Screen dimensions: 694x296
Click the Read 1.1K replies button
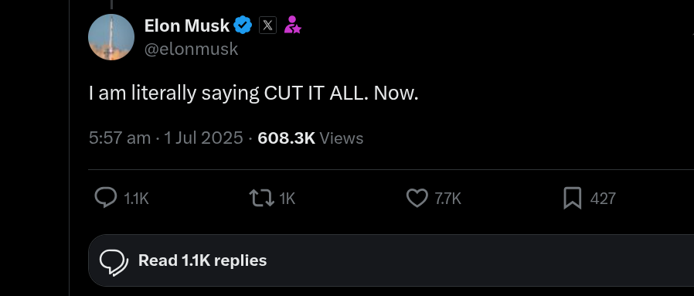pyautogui.click(x=391, y=260)
